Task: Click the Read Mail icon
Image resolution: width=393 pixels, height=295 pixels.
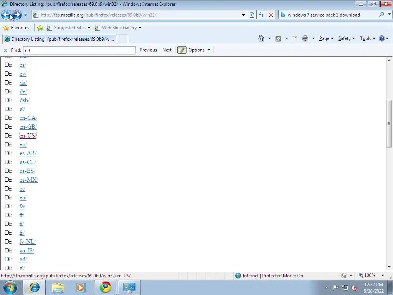Action: tap(294, 39)
